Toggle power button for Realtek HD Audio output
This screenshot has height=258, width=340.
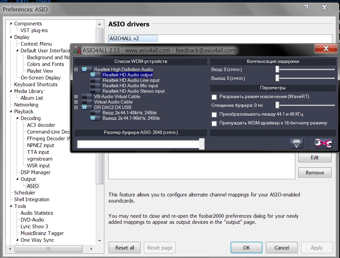pos(93,75)
